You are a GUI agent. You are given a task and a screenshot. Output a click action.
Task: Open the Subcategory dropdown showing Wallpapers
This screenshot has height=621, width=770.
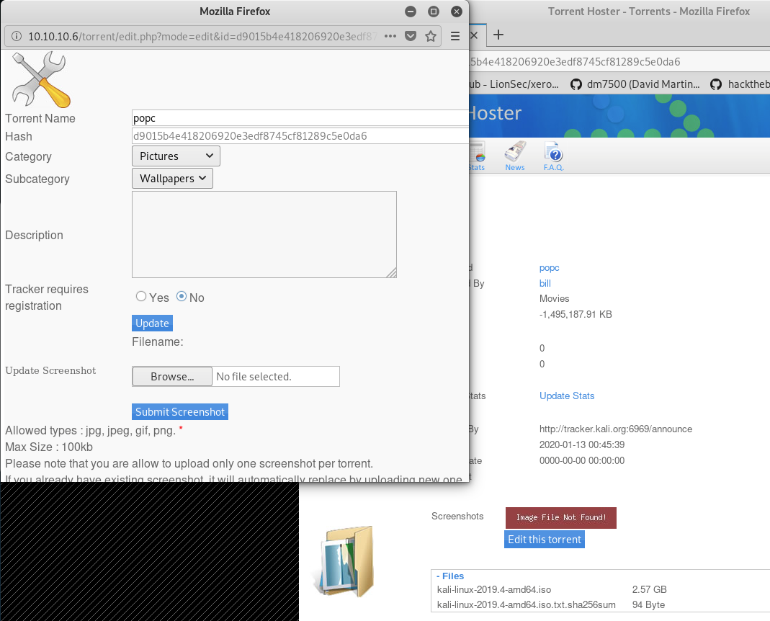click(171, 178)
